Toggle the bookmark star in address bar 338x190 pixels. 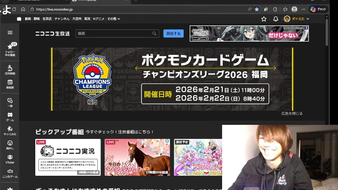point(257,9)
